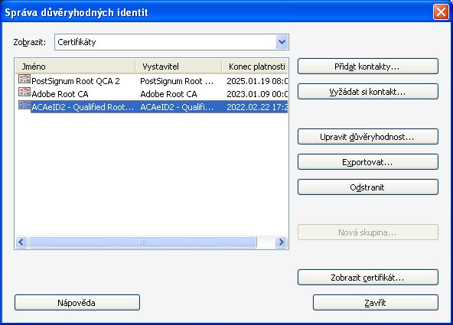Click the Přidat kontakty… button

point(368,67)
